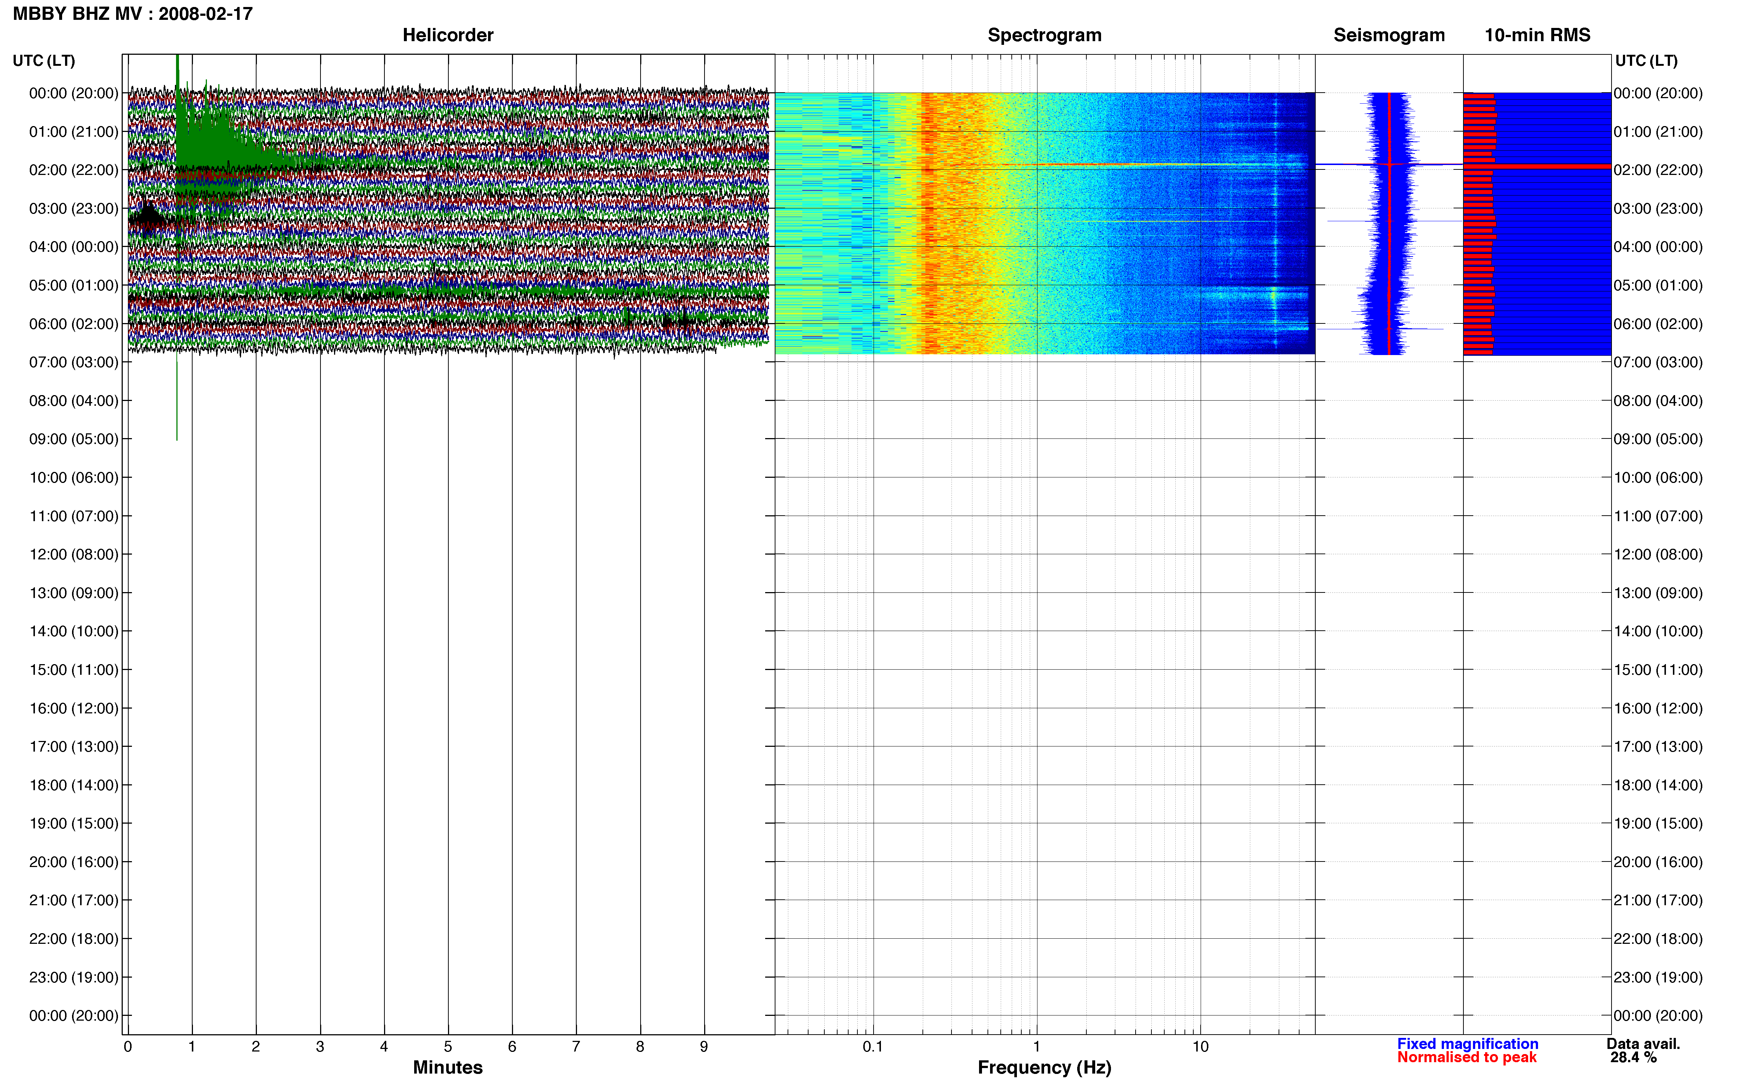The height and width of the screenshot is (1089, 1742).
Task: Click the Spectrogram panel heading
Action: coord(1044,35)
